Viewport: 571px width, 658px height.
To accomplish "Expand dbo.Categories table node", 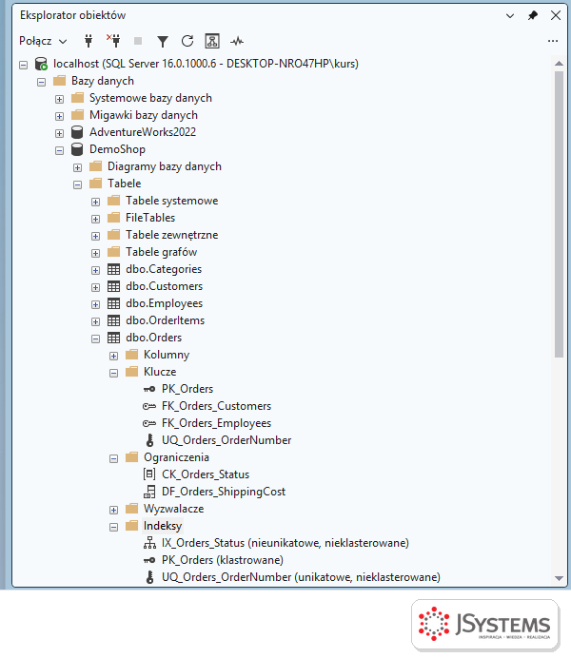I will click(95, 270).
